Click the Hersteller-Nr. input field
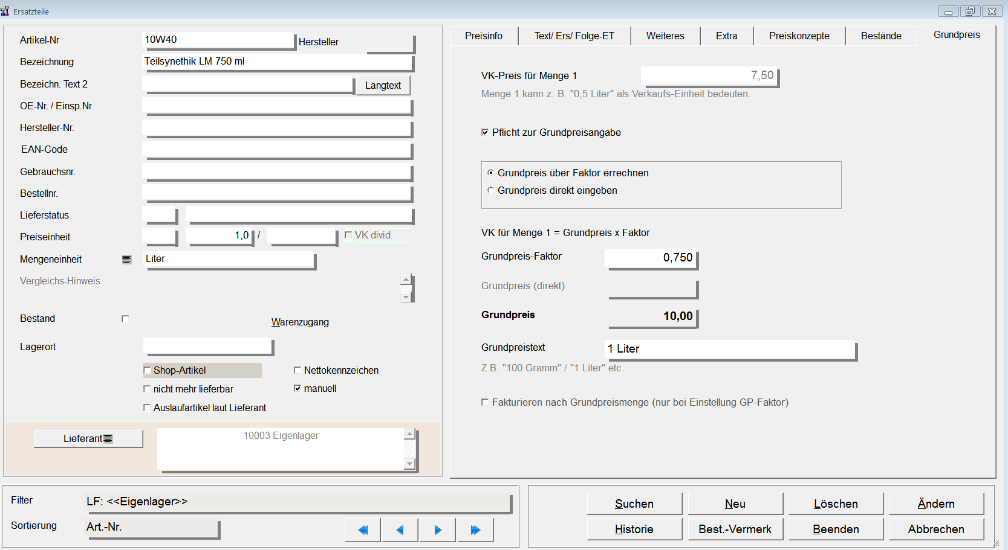 (x=278, y=128)
